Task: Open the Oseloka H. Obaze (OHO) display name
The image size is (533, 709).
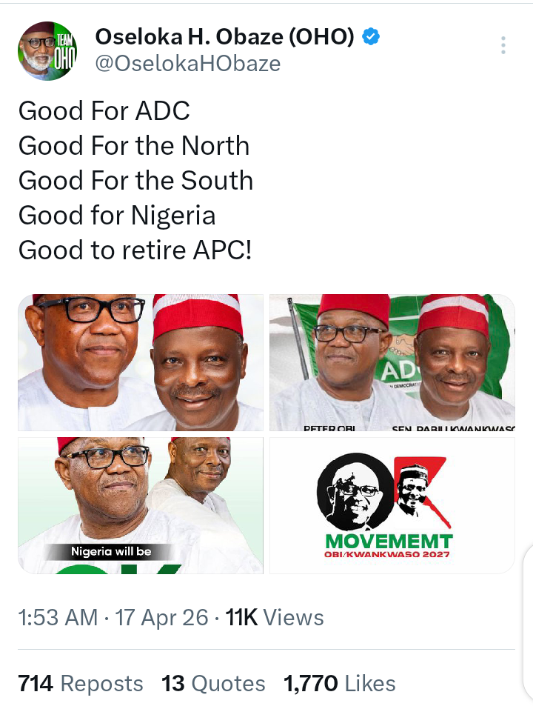Action: pyautogui.click(x=224, y=37)
